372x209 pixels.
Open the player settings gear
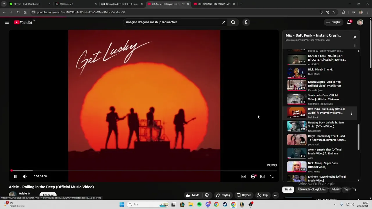(x=253, y=176)
